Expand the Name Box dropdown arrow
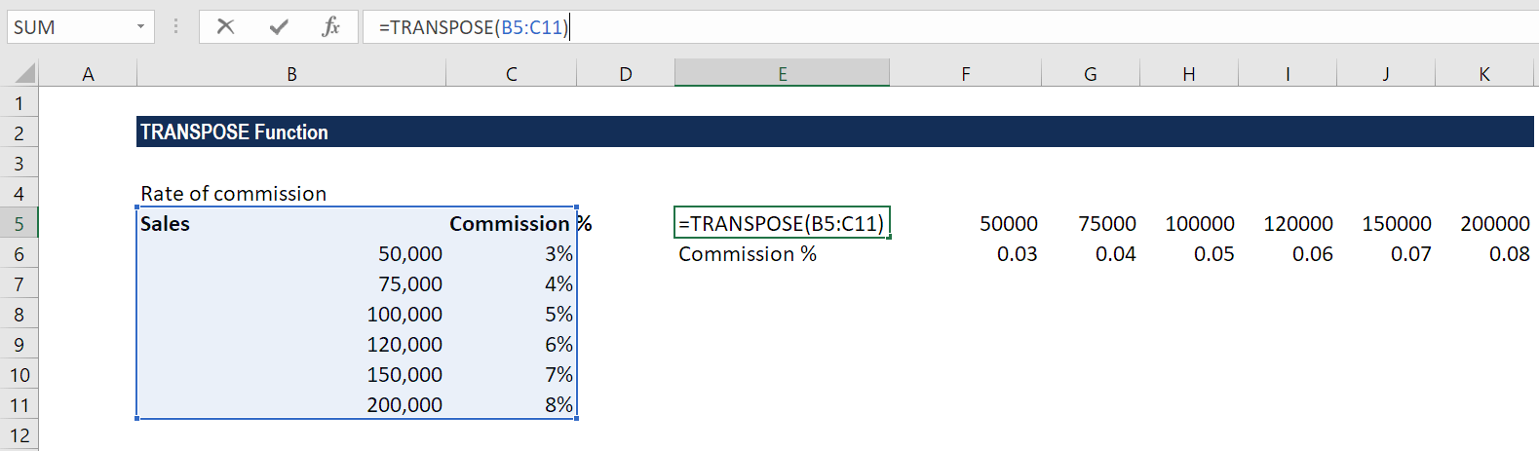 point(140,26)
